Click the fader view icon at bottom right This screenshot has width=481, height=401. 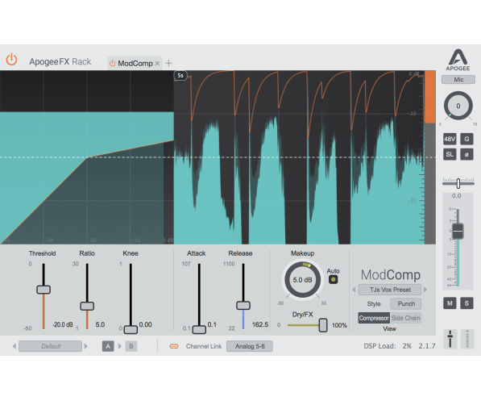tap(450, 339)
